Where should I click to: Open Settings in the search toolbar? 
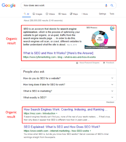102,14
